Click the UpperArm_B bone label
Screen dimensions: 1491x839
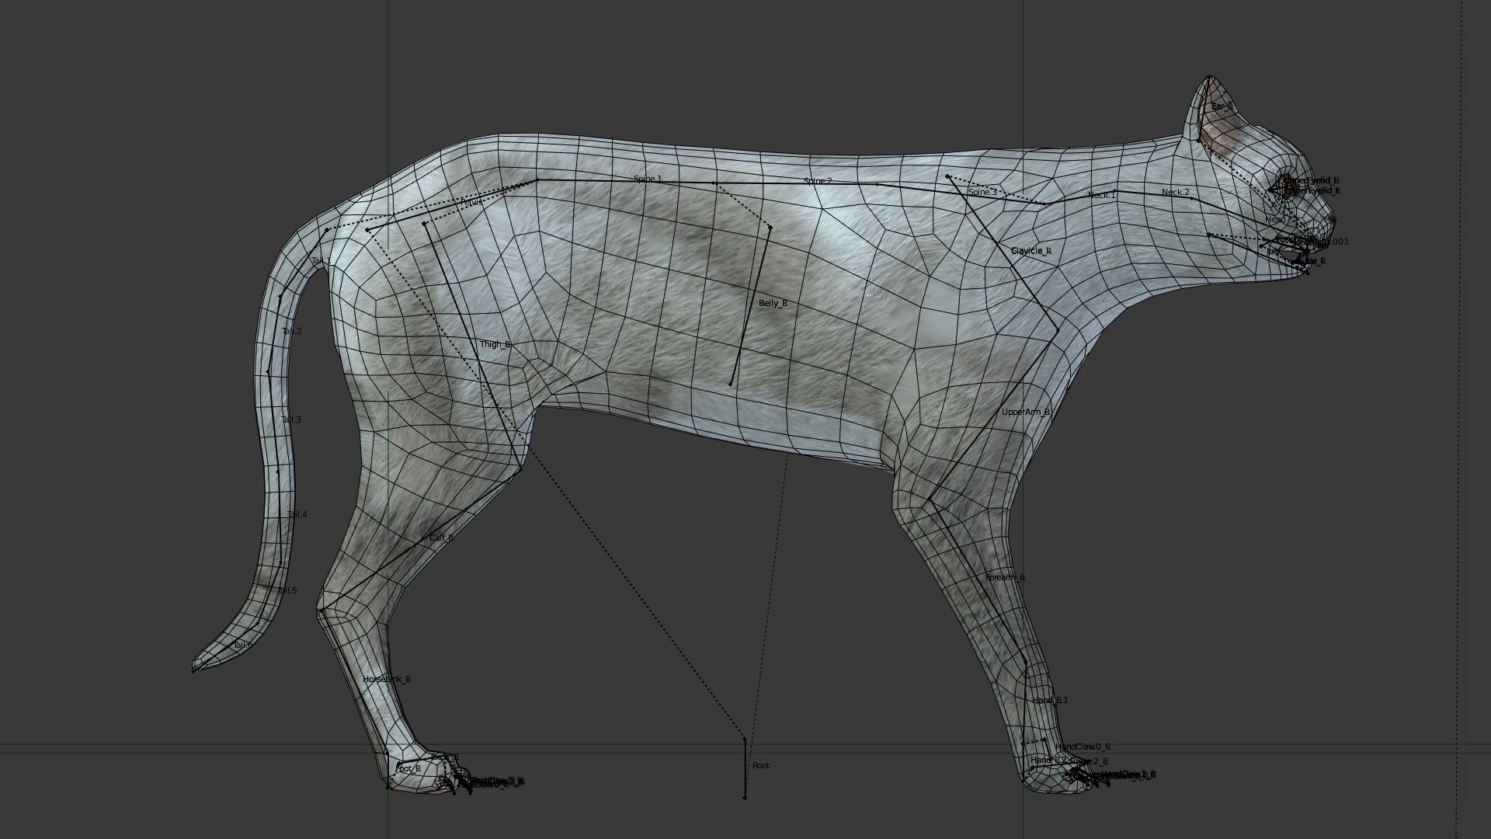tap(1026, 413)
